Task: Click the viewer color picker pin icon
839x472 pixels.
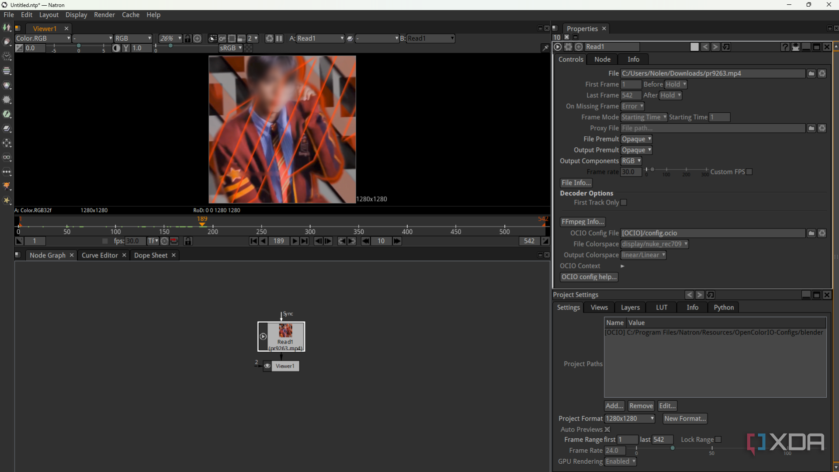Action: pos(545,48)
